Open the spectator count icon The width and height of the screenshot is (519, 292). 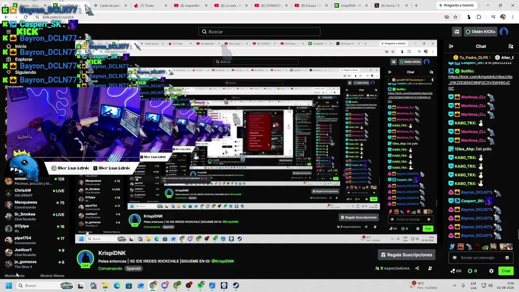click(x=377, y=268)
